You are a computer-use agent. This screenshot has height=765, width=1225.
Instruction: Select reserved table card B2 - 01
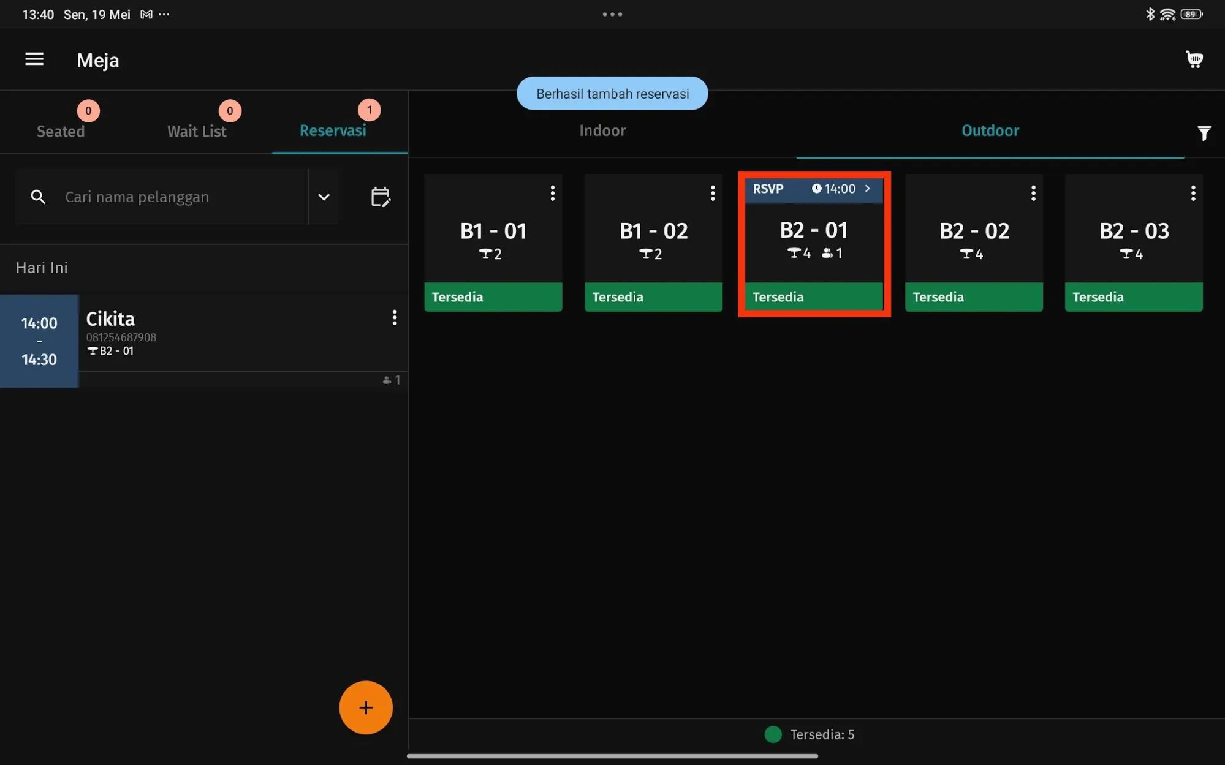[x=814, y=243]
